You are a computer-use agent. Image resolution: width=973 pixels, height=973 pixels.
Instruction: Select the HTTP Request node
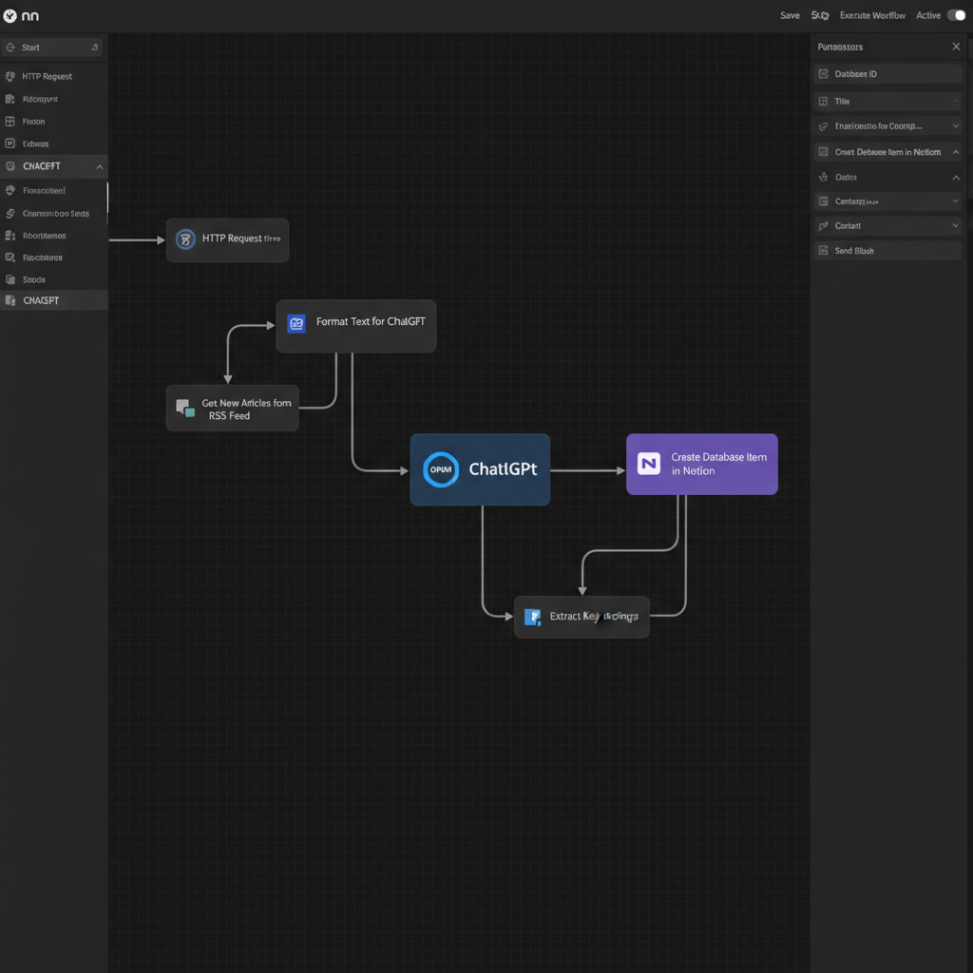pyautogui.click(x=227, y=239)
